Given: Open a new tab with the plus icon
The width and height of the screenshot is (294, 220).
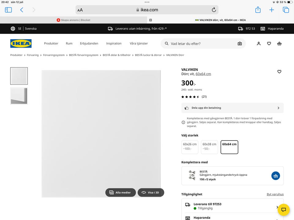Looking at the screenshot, I should click(x=272, y=10).
